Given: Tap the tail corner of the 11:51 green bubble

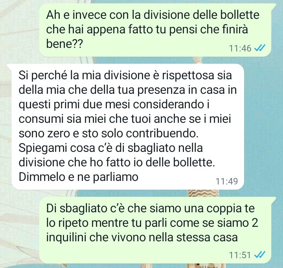Looking at the screenshot, I should click(x=273, y=200).
